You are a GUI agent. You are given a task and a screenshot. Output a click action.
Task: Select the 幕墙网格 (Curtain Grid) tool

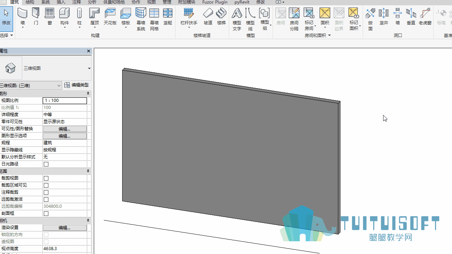coord(154,19)
